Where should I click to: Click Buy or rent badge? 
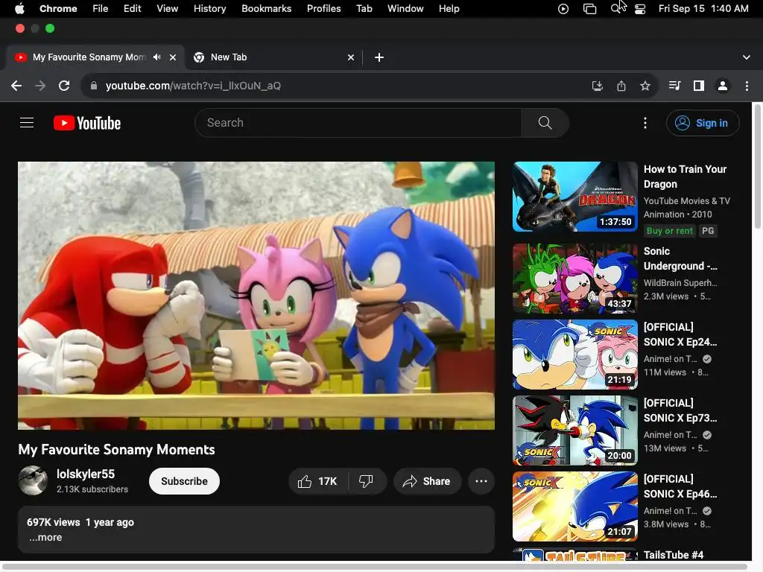click(x=670, y=231)
